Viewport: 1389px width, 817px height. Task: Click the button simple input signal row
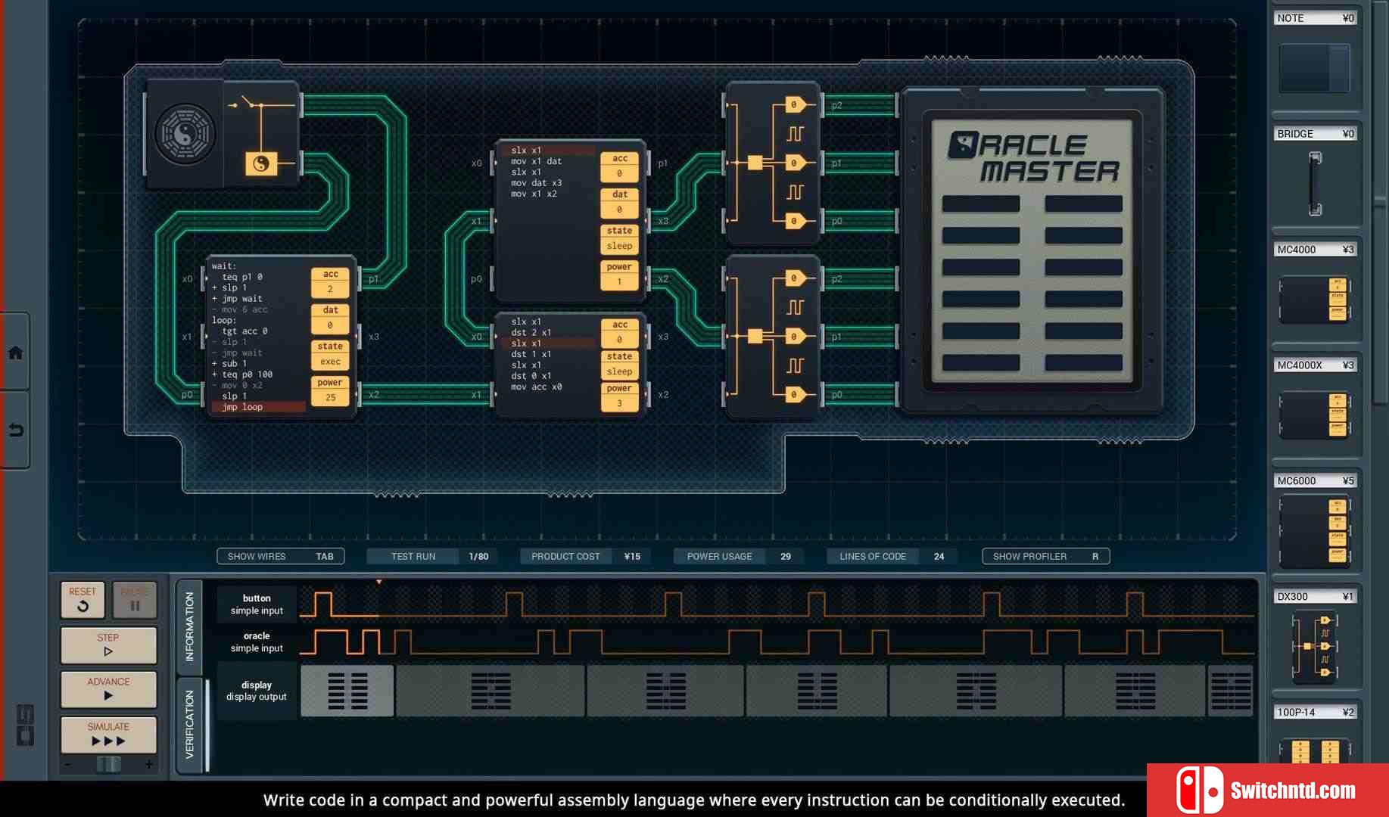coord(736,604)
